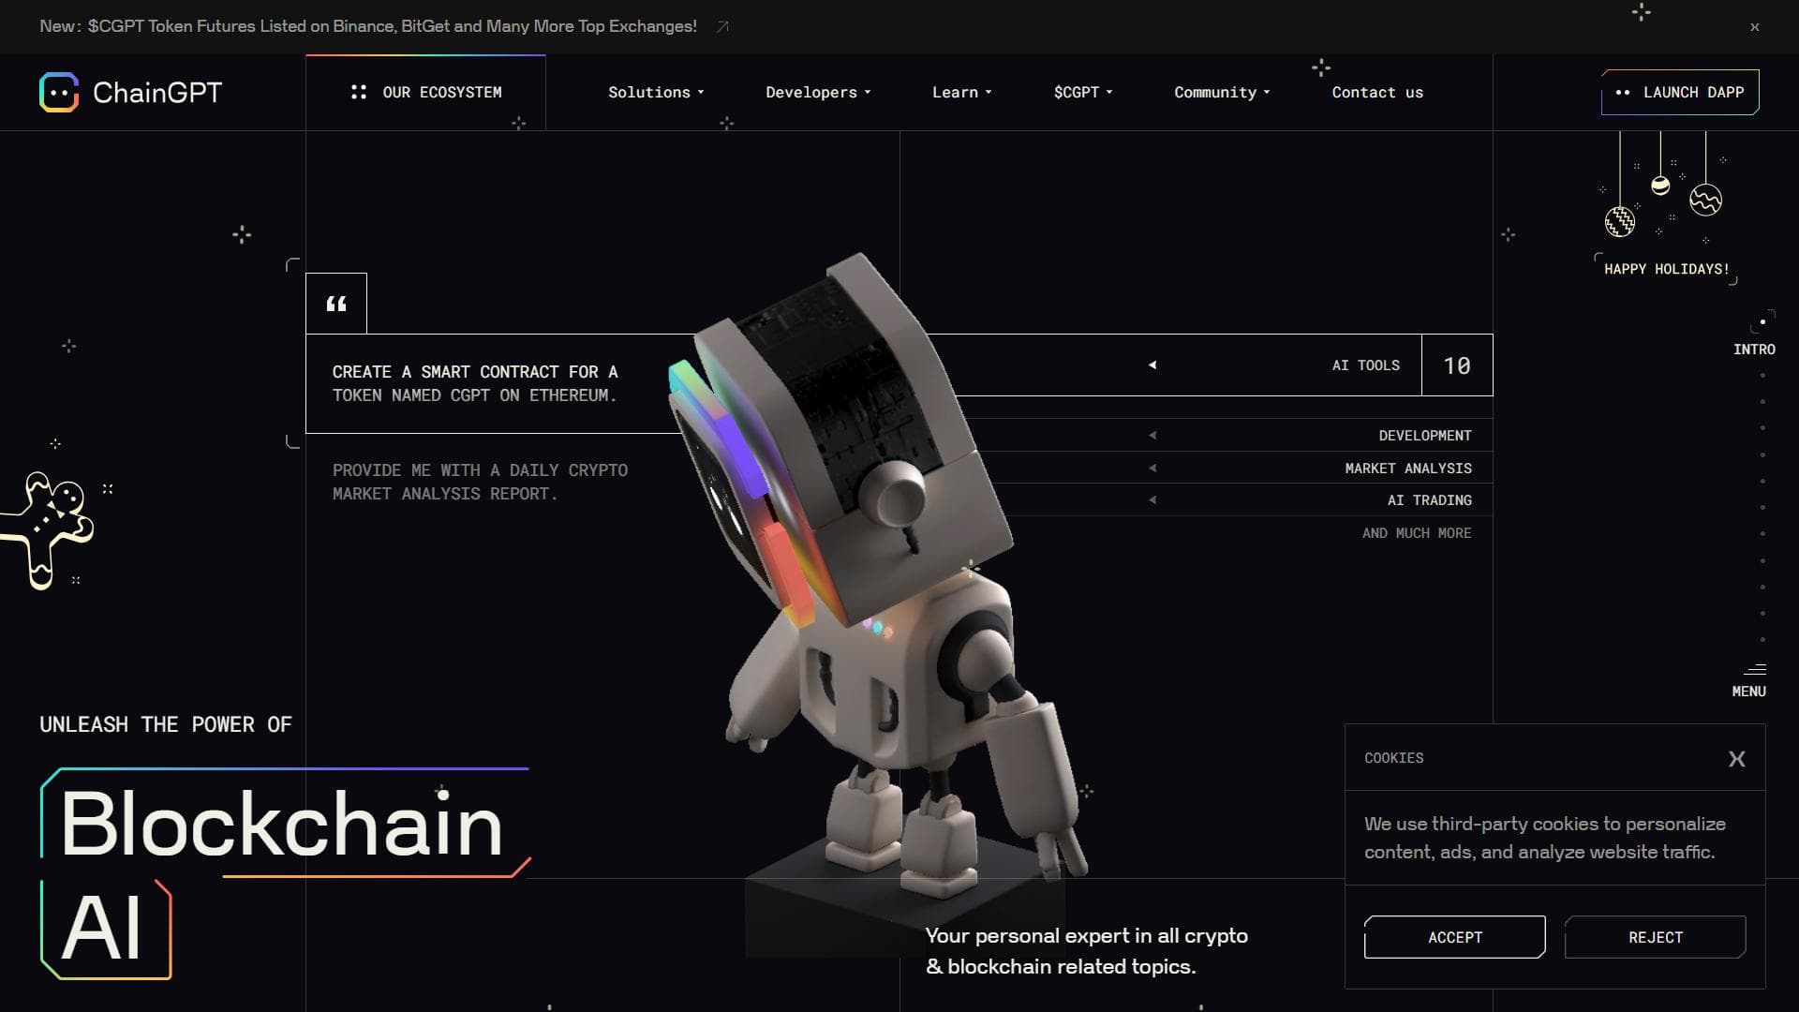Click the HAPPY HOLIDAYS! label
The image size is (1799, 1012).
[x=1666, y=269]
